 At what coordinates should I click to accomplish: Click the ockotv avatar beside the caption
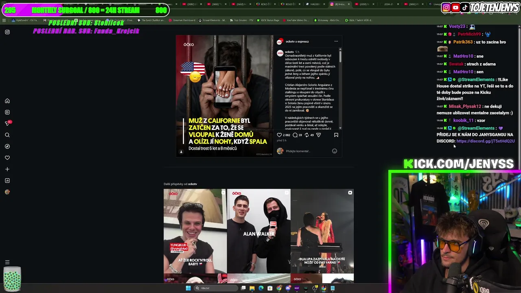(280, 53)
